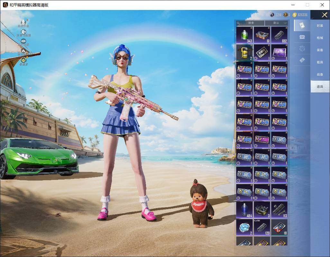Open the 默认 sort dropdown

coord(276,23)
